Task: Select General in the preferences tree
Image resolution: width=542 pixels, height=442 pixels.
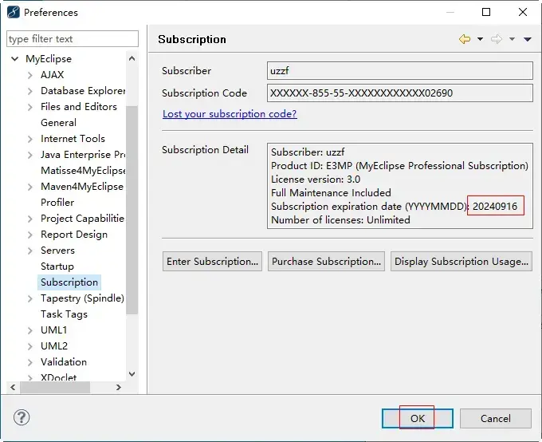Action: point(58,123)
